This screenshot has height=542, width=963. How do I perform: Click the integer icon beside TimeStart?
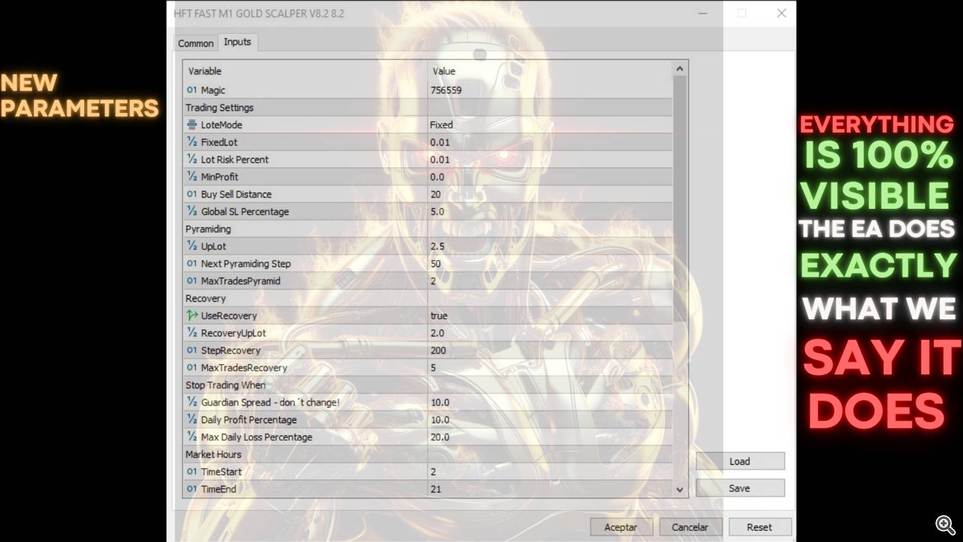pyautogui.click(x=191, y=471)
